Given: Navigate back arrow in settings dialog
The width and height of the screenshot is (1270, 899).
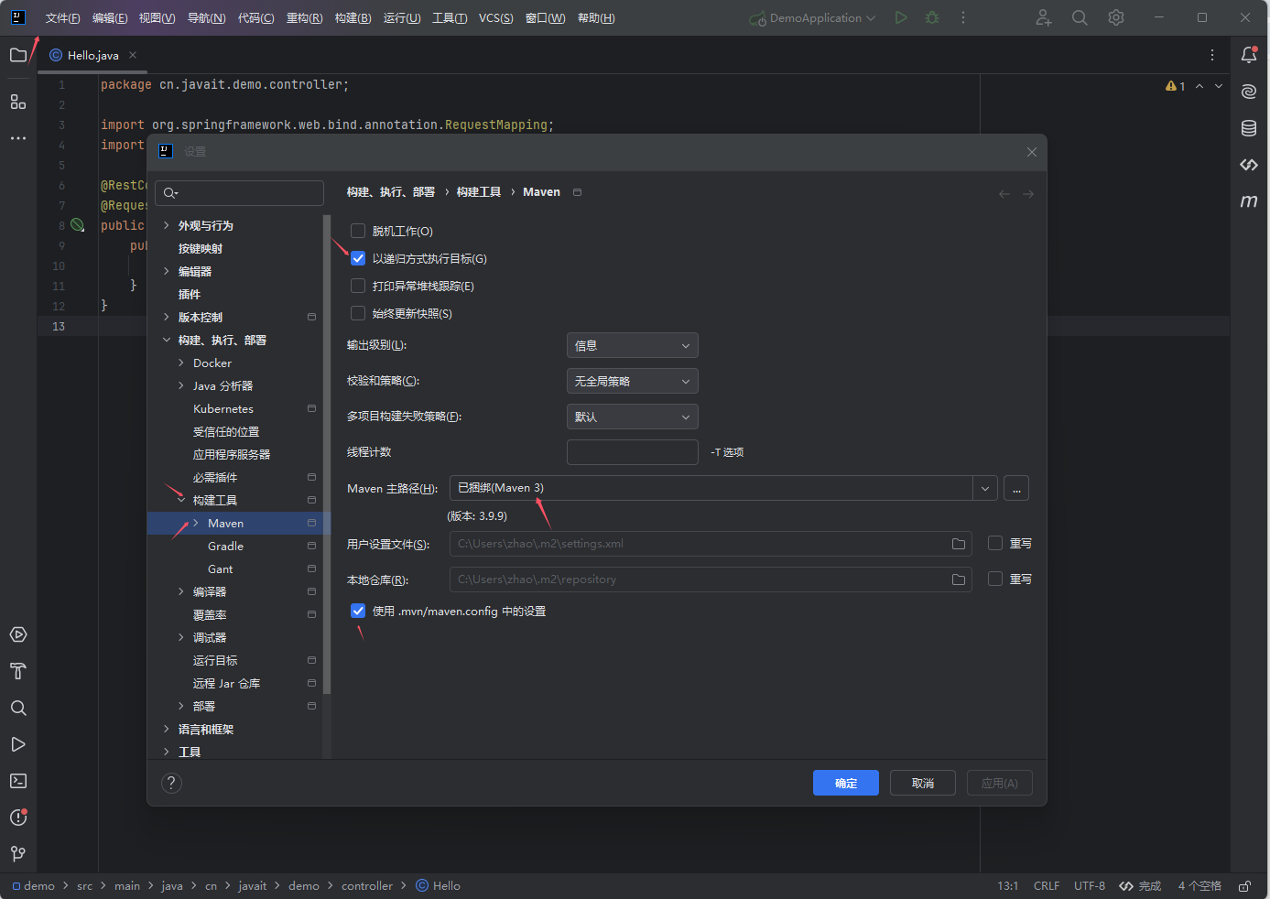Looking at the screenshot, I should (x=1004, y=194).
